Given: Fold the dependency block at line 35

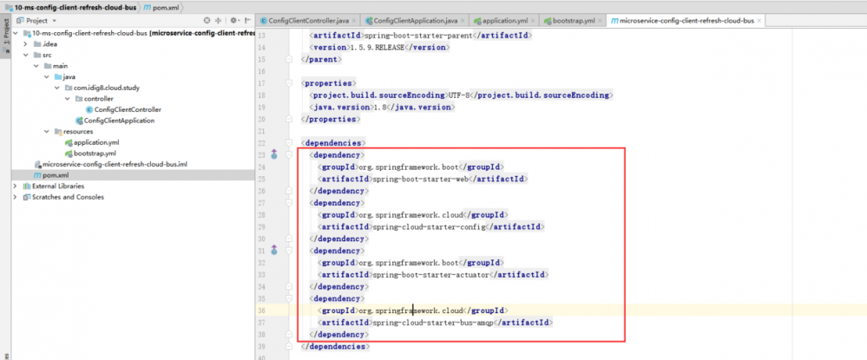Looking at the screenshot, I should [x=289, y=298].
